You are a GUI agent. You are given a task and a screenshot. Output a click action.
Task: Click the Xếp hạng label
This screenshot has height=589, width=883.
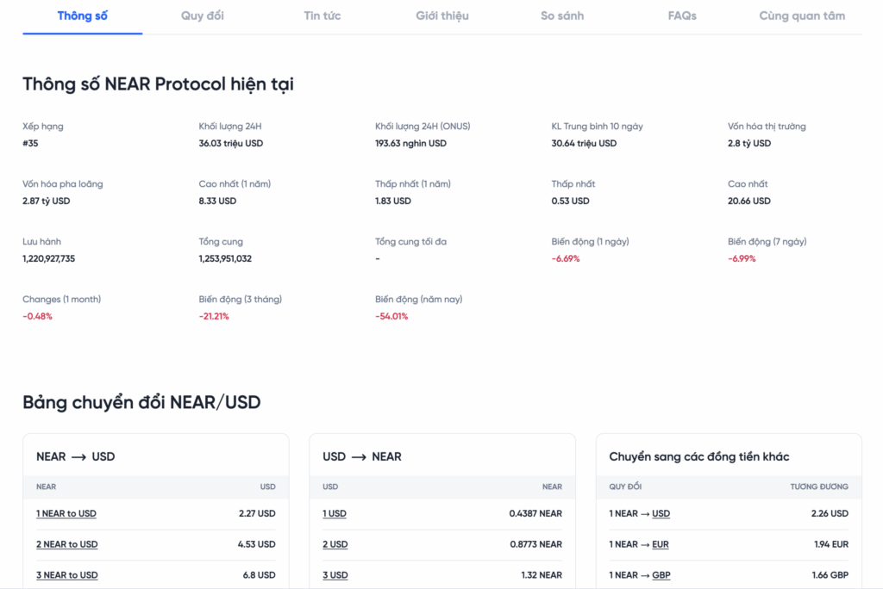[43, 127]
